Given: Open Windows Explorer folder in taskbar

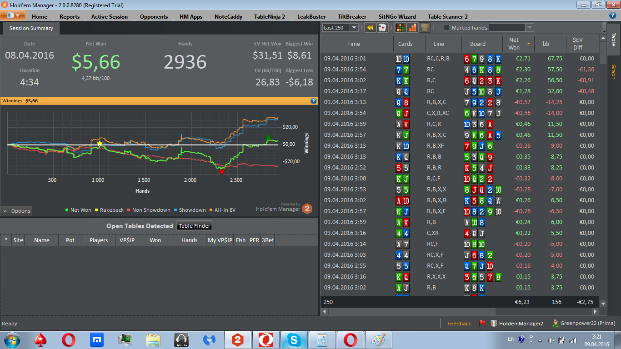Looking at the screenshot, I should tap(153, 339).
